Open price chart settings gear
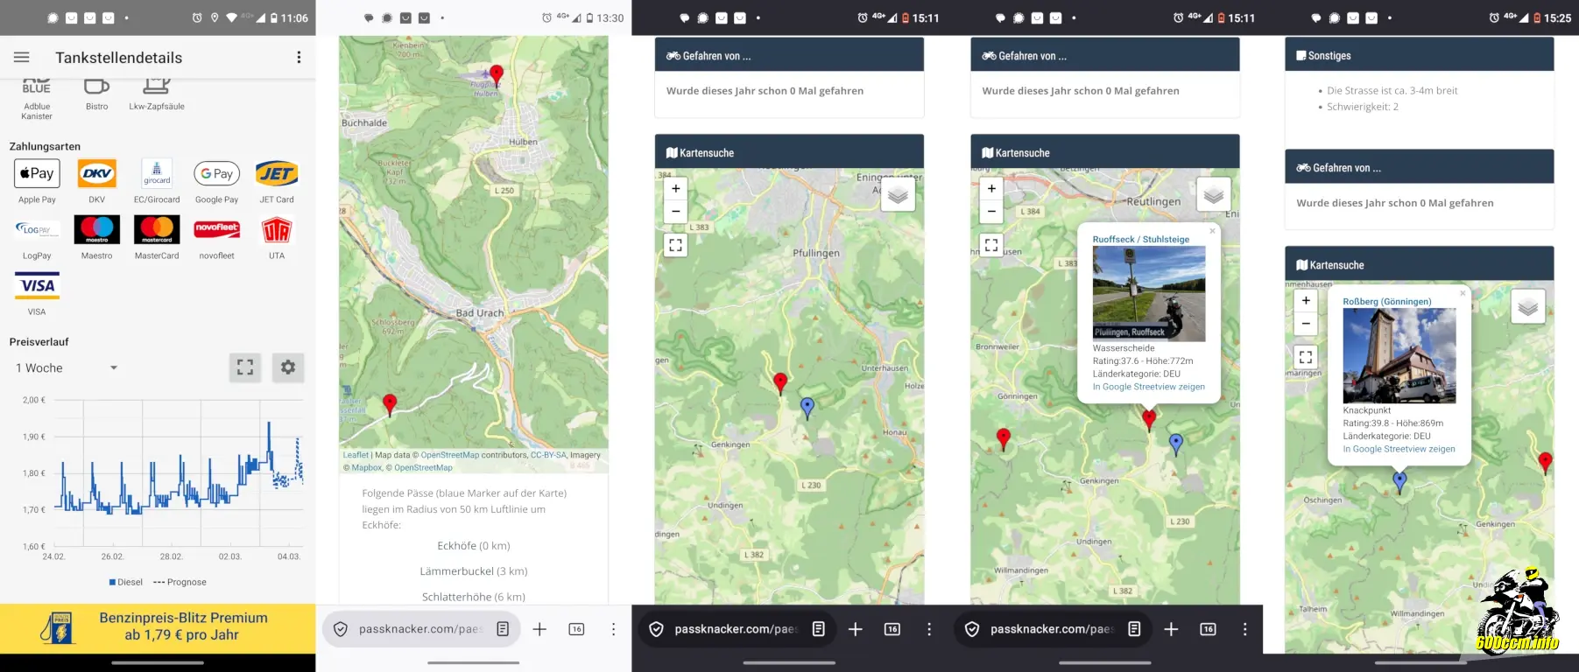 click(287, 367)
